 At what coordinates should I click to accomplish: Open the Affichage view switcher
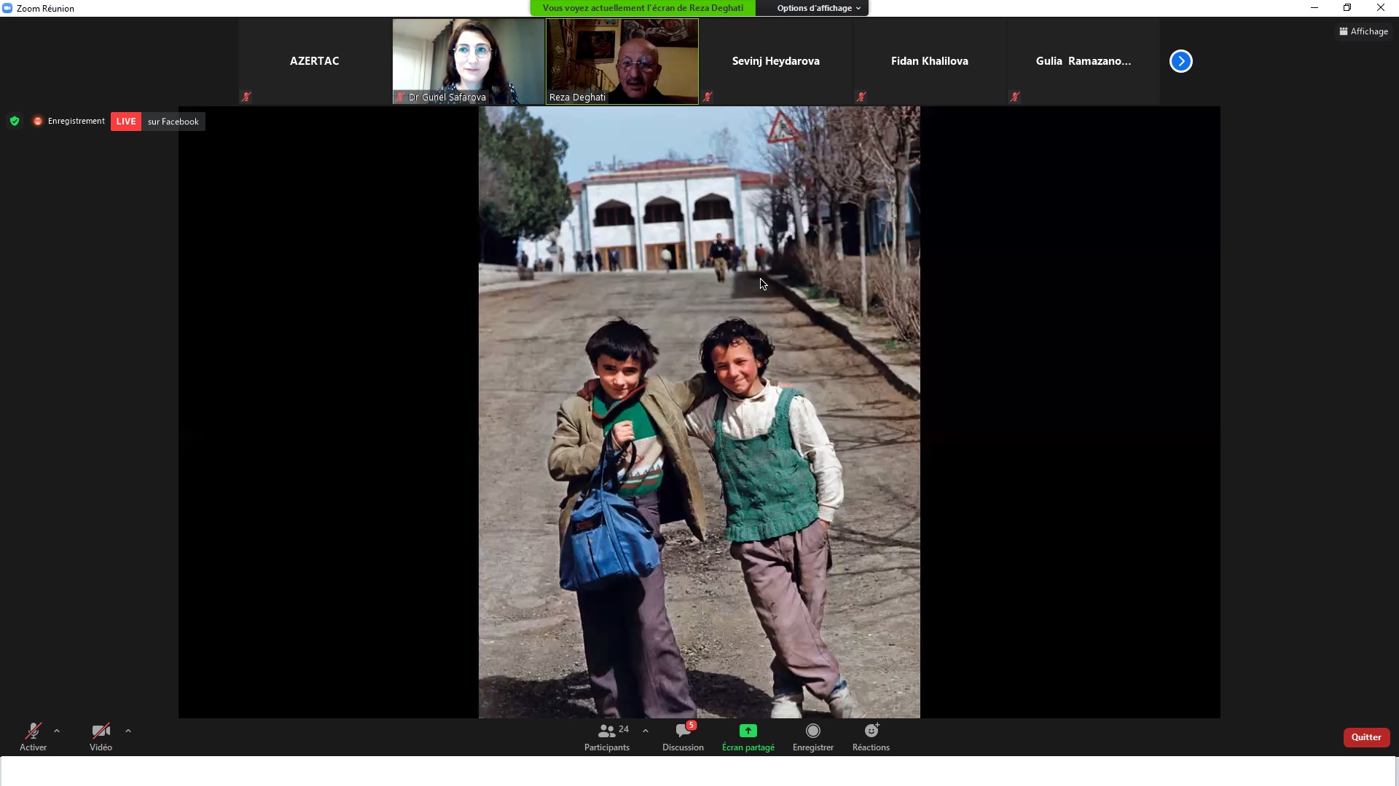pos(1363,31)
